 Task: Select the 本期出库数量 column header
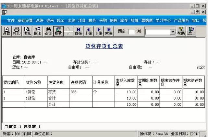pos(149,82)
